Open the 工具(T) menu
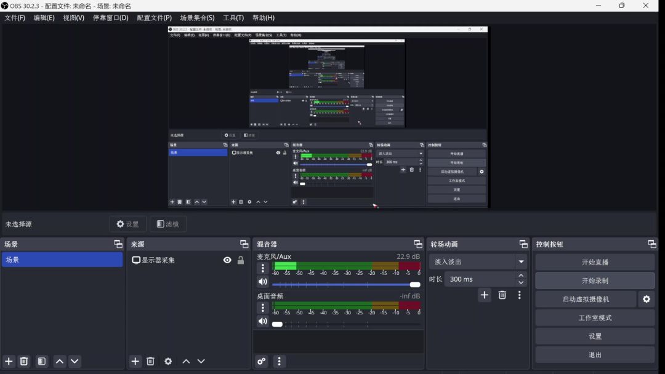Image resolution: width=665 pixels, height=374 pixels. [233, 18]
